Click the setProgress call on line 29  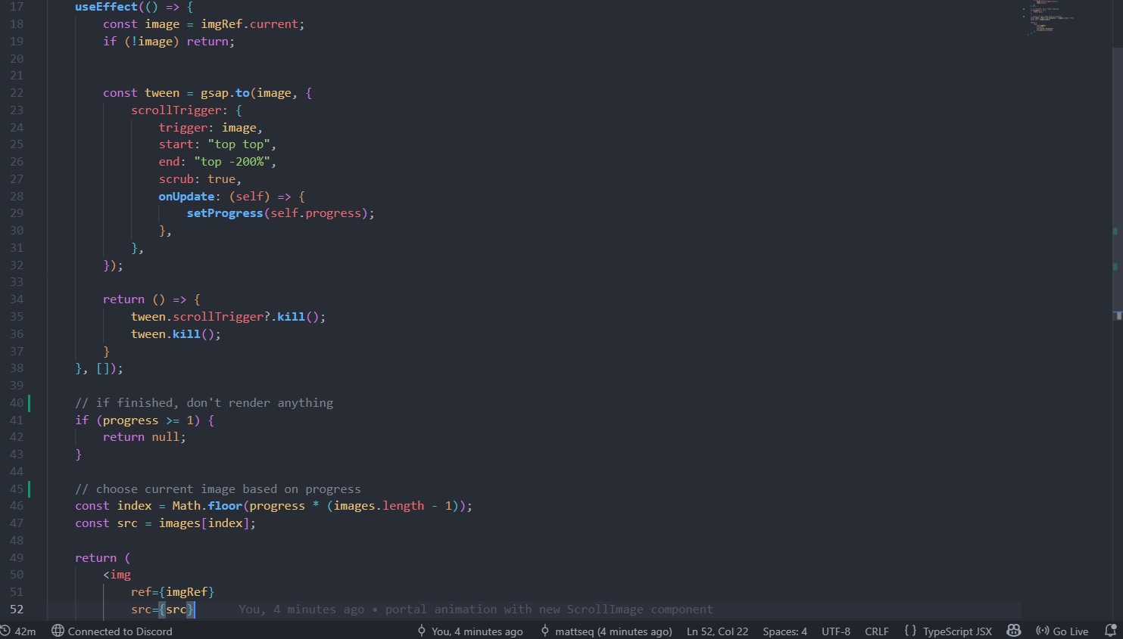224,213
